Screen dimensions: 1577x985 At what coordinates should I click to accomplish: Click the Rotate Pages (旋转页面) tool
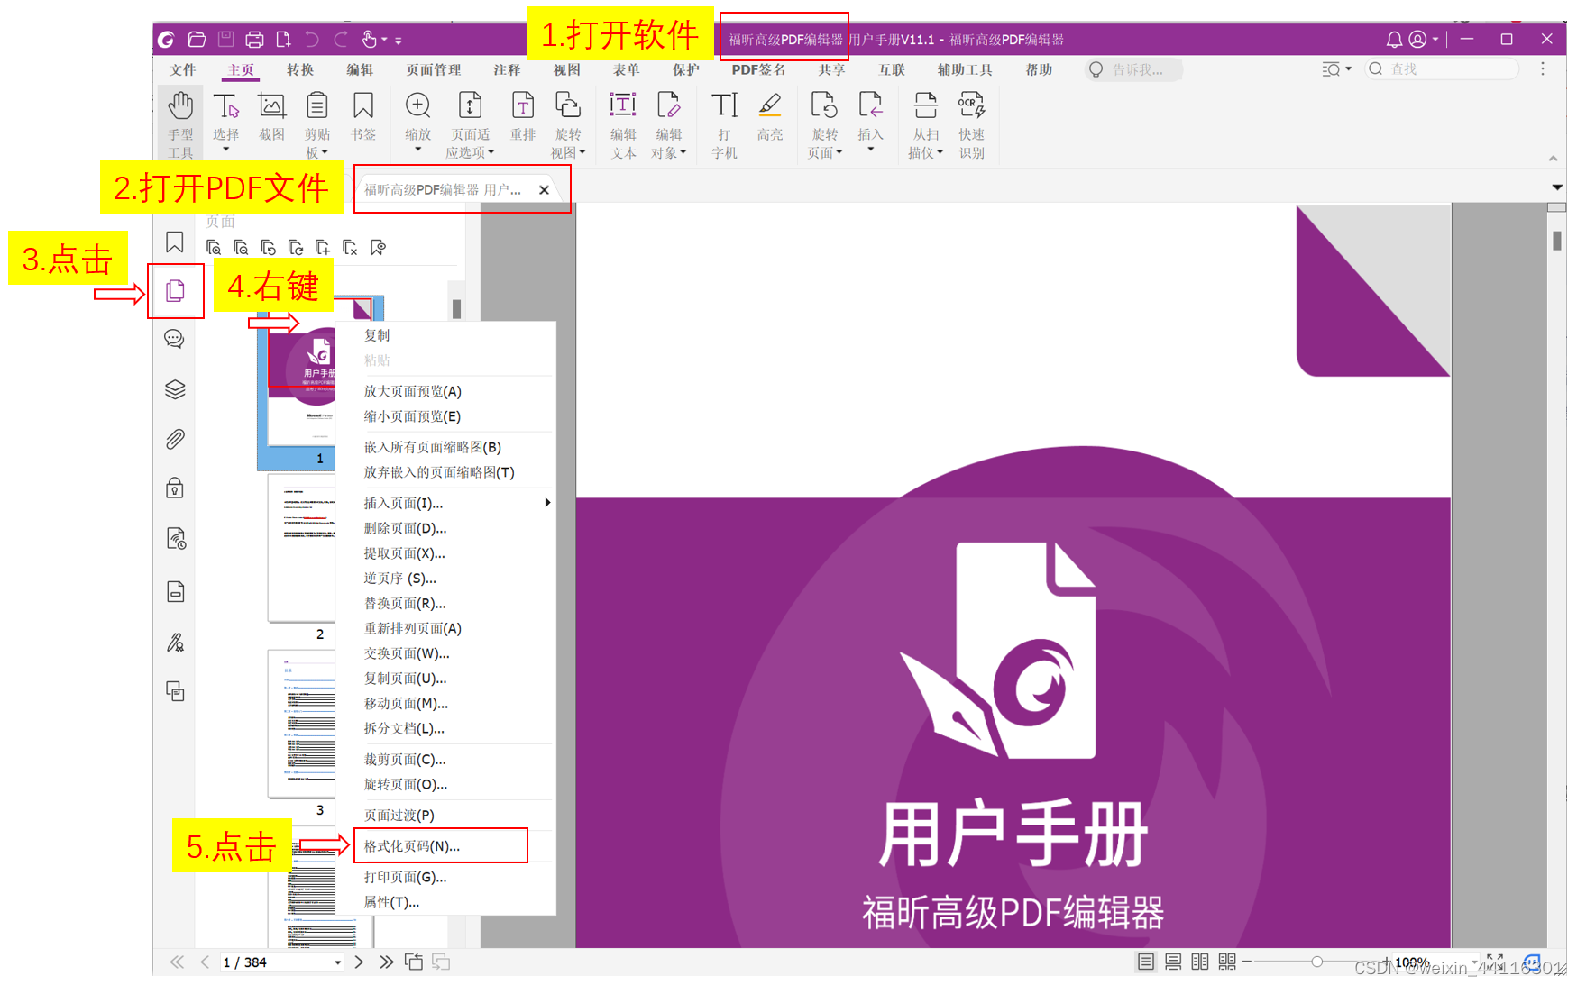825,125
